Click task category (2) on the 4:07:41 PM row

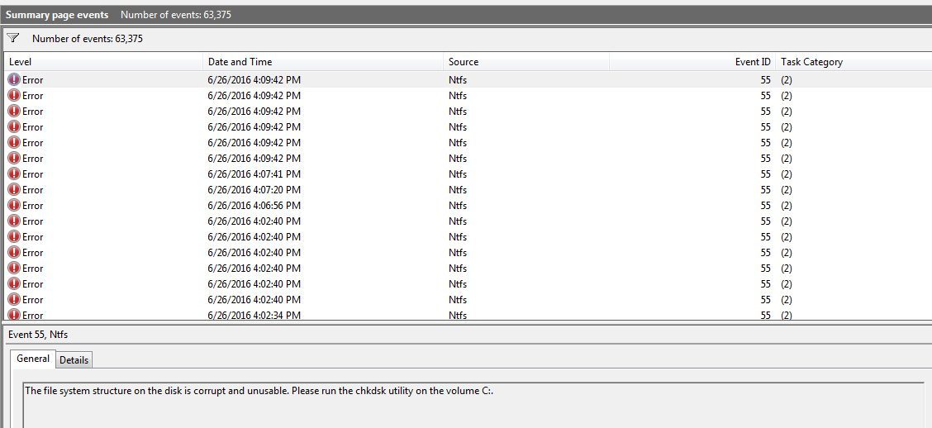coord(787,174)
